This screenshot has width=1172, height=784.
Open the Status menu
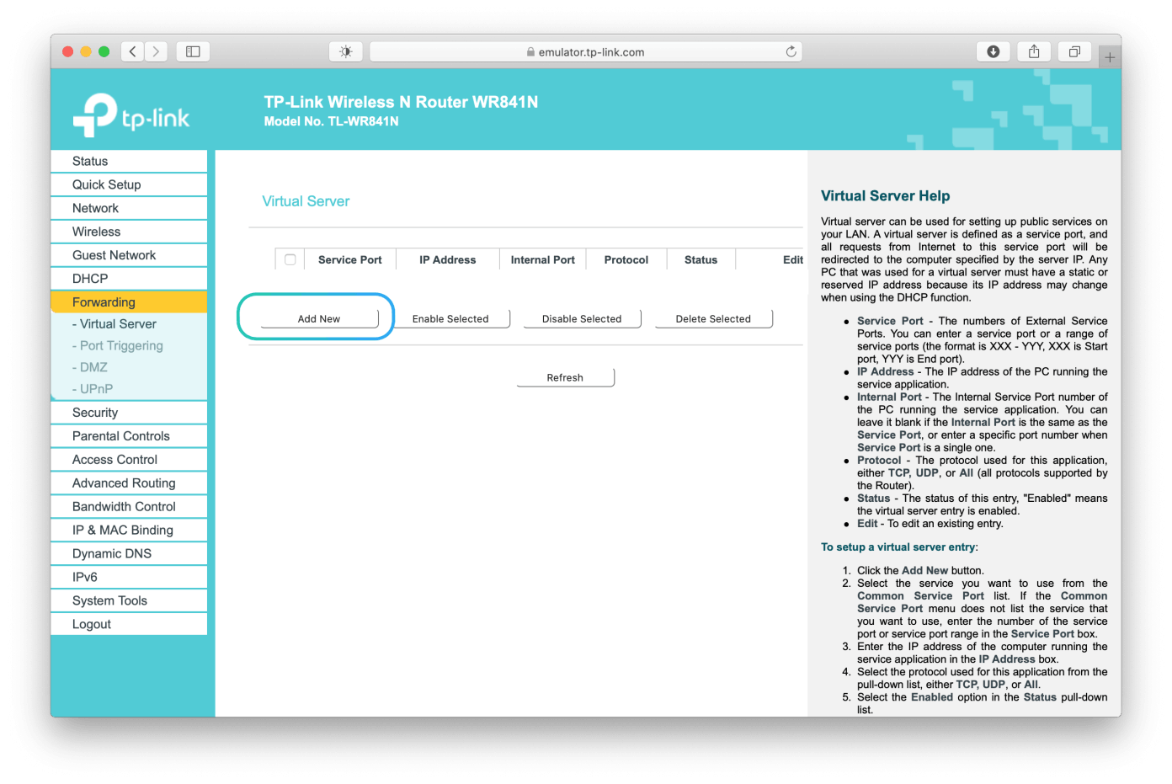[x=129, y=161]
